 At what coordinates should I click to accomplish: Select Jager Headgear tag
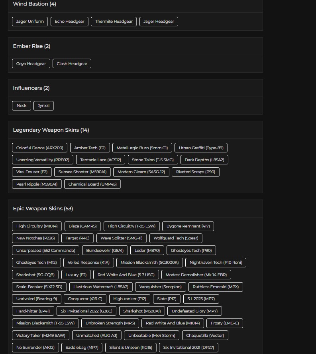coord(159,22)
